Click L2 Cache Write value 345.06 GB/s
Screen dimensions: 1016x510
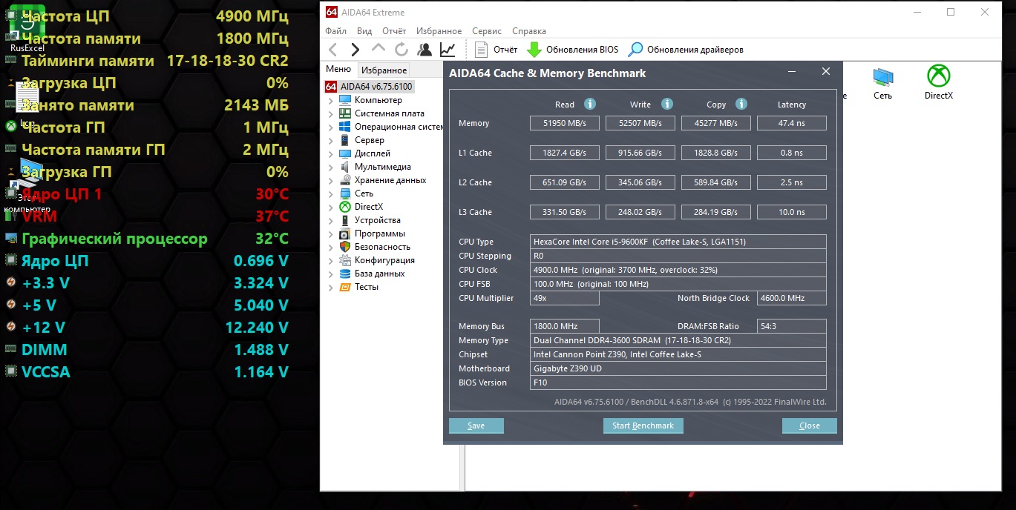point(640,182)
